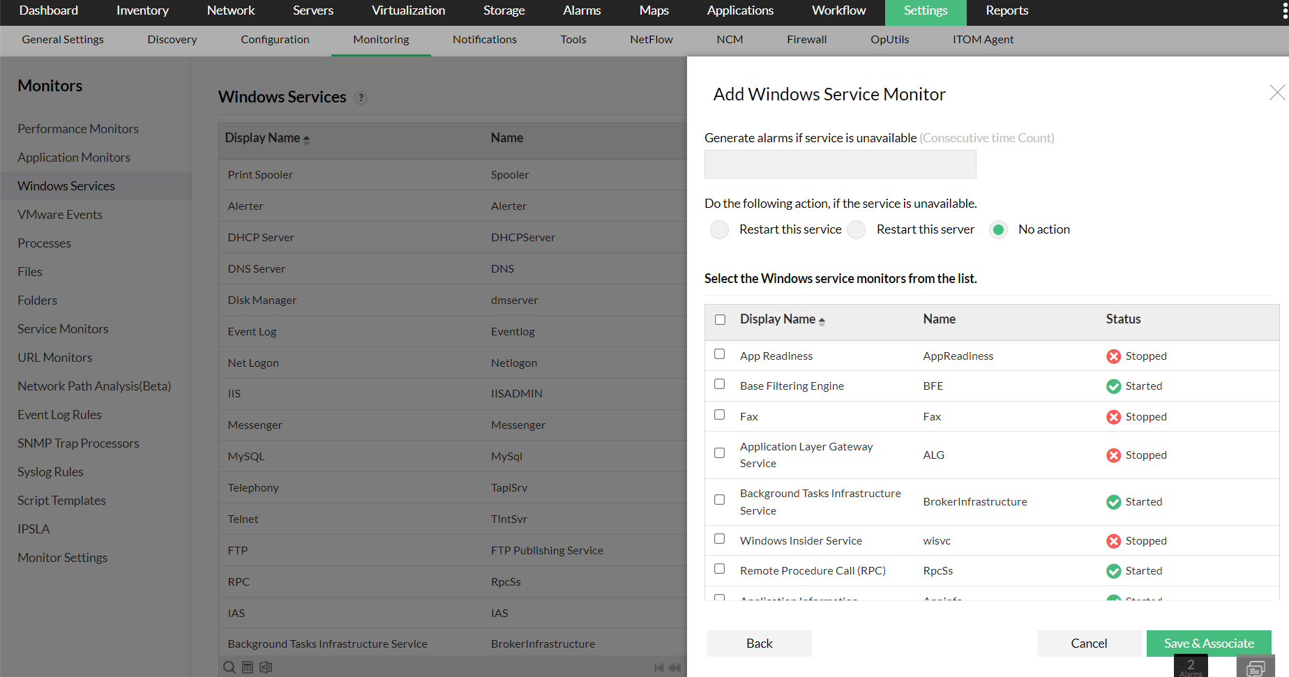Viewport: 1289px width, 677px height.
Task: Open the 2 Alarms badge
Action: (1191, 667)
